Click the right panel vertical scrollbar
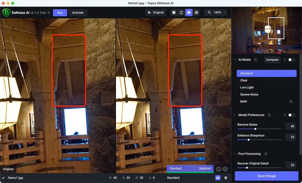 (x=300, y=104)
